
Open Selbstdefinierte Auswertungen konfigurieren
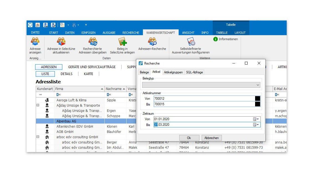191,46
